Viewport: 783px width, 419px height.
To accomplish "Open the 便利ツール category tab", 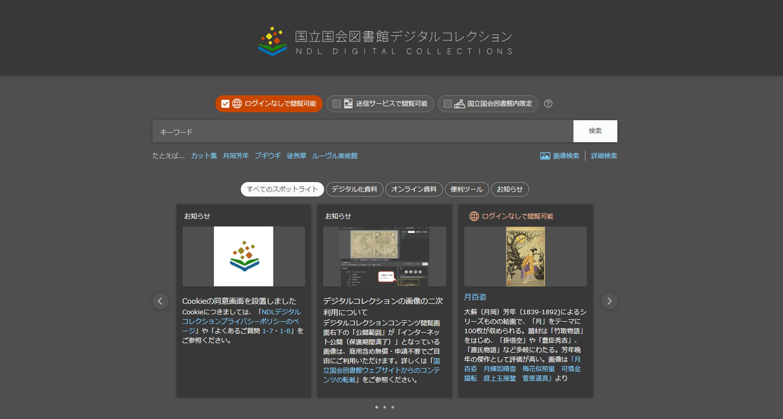I will 466,189.
